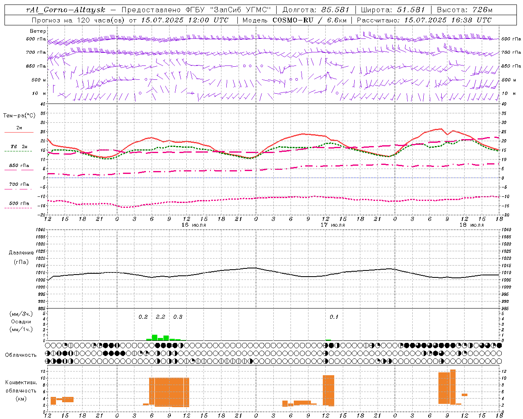
Task: Click the 850 гПа legend entry in the temperature legend
Action: coord(19,166)
